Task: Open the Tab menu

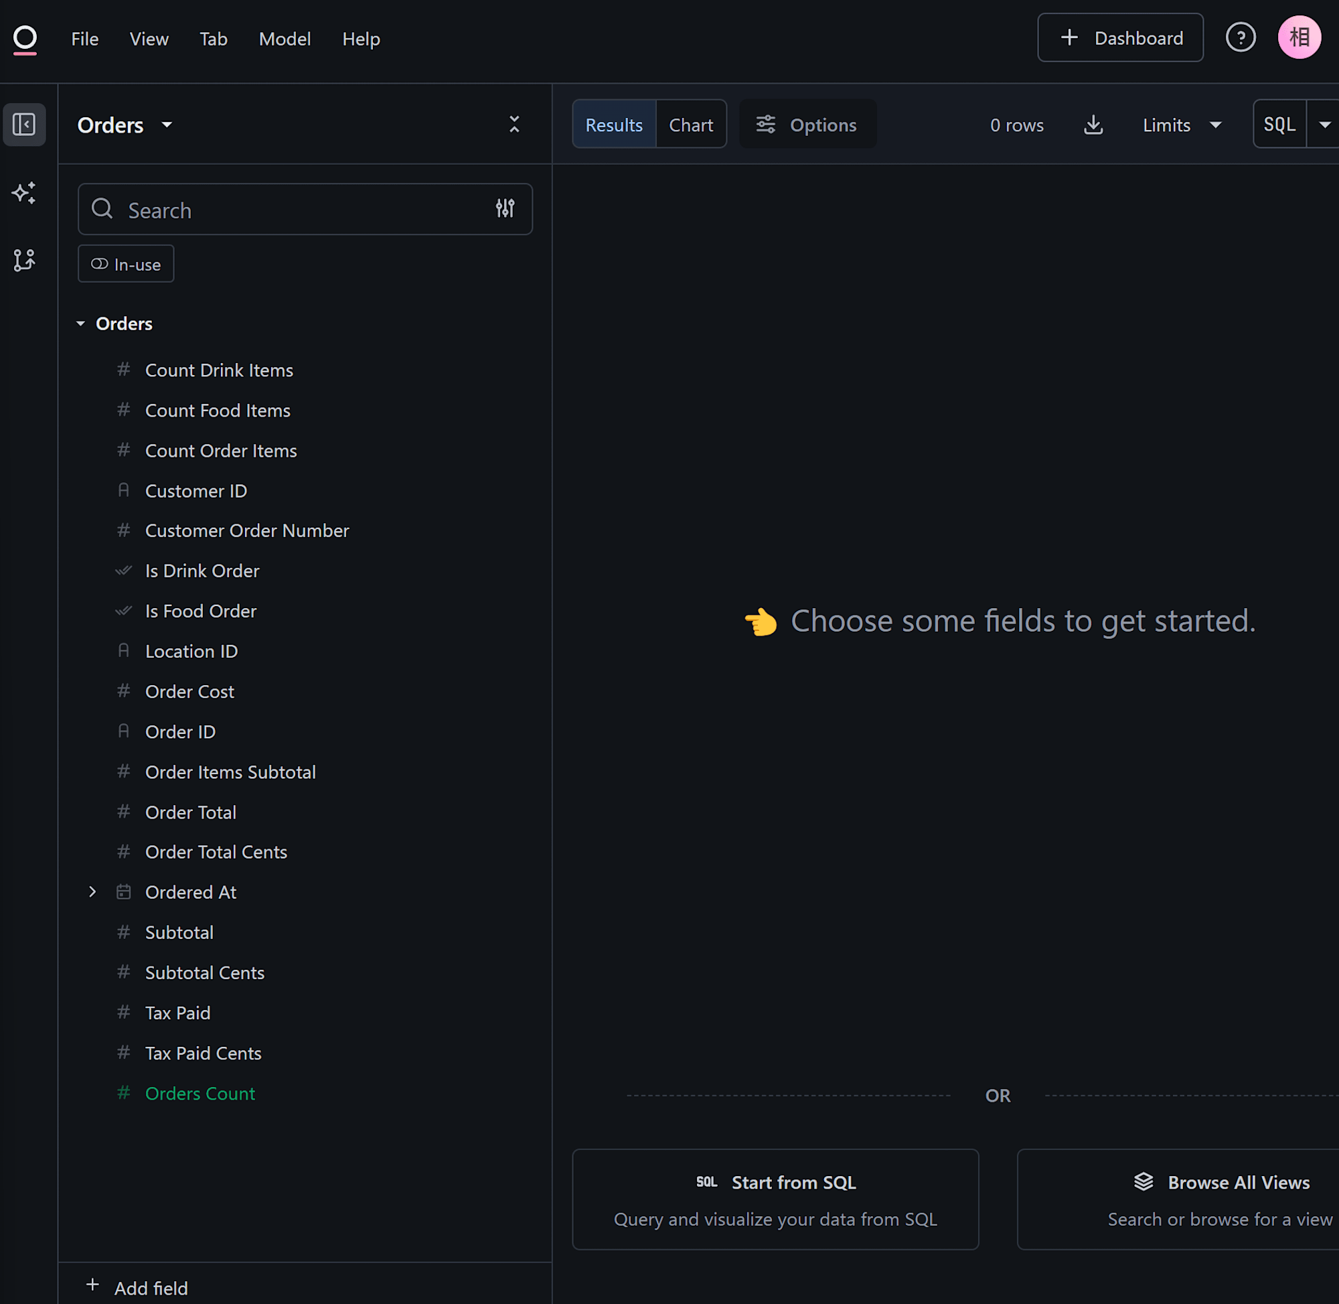Action: point(214,39)
